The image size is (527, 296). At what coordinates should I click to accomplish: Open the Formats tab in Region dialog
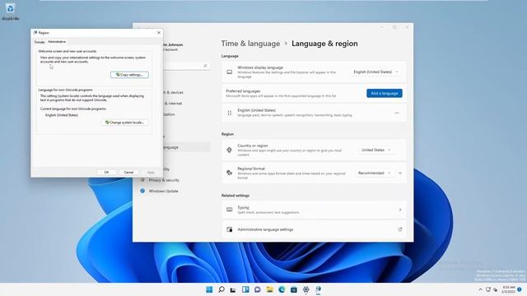coord(40,42)
